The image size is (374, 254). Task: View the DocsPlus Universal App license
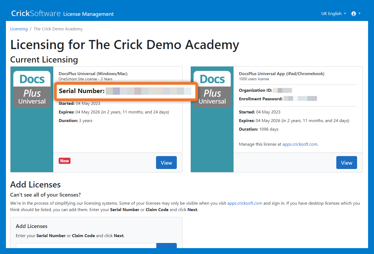point(346,163)
